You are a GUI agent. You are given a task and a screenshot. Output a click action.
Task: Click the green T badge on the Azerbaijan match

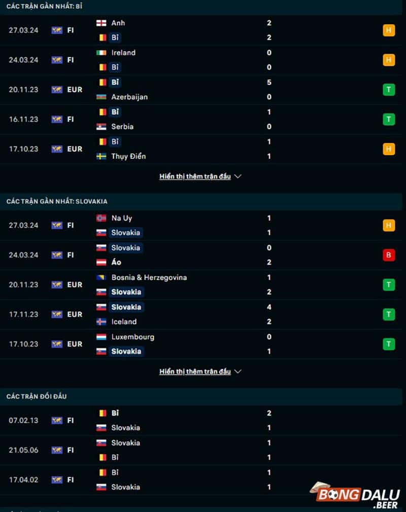tap(389, 89)
